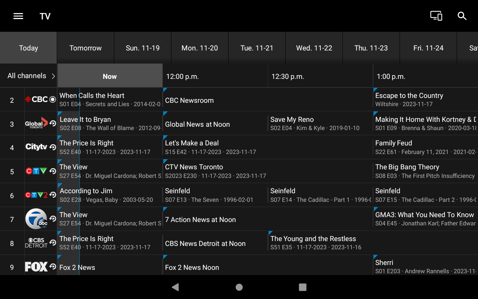The image size is (478, 299).
Task: Open 7 Action News at Noon
Action: pyautogui.click(x=268, y=219)
